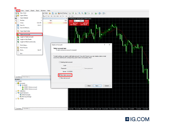Click the red BUY button on chart
This screenshot has width=184, height=129.
pyautogui.click(x=84, y=23)
